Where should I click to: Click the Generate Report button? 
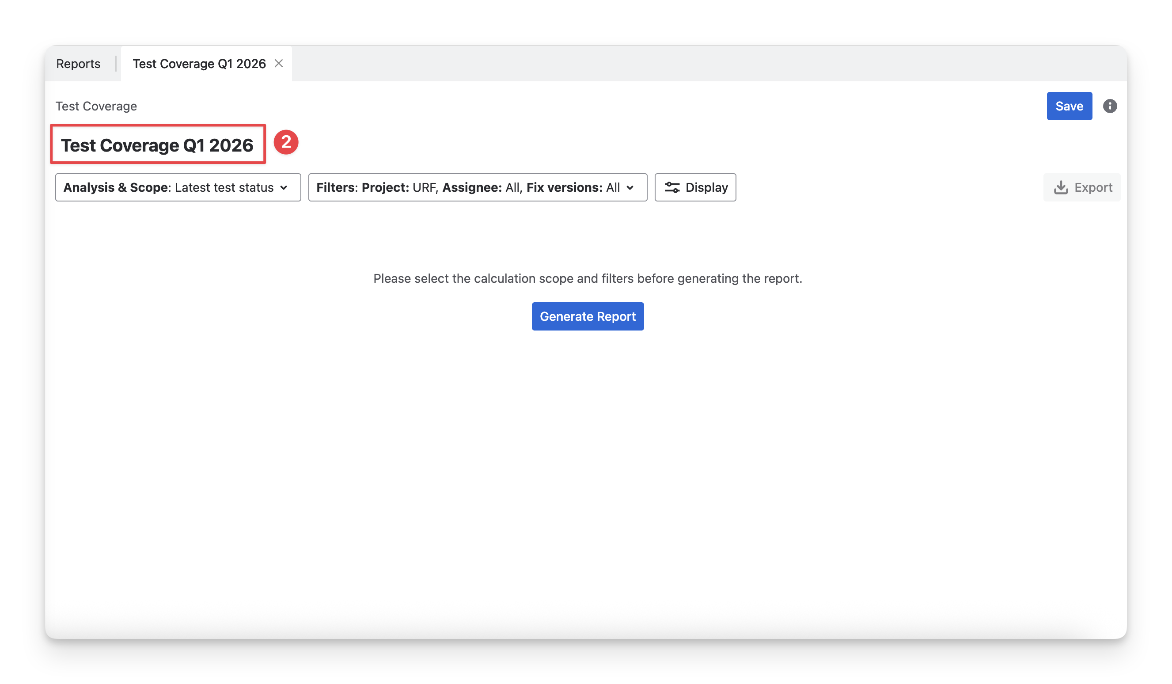point(588,316)
